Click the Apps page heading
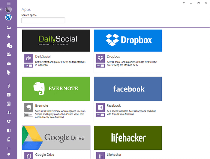The width and height of the screenshot is (210, 159). click(26, 10)
